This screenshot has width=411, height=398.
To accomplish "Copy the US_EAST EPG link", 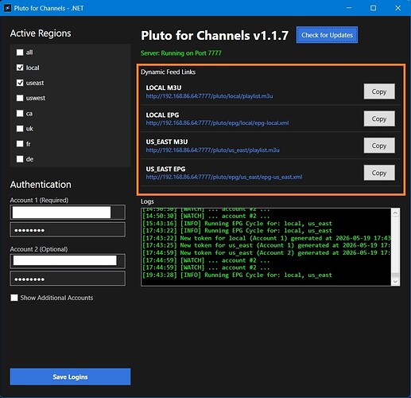I will click(x=379, y=173).
